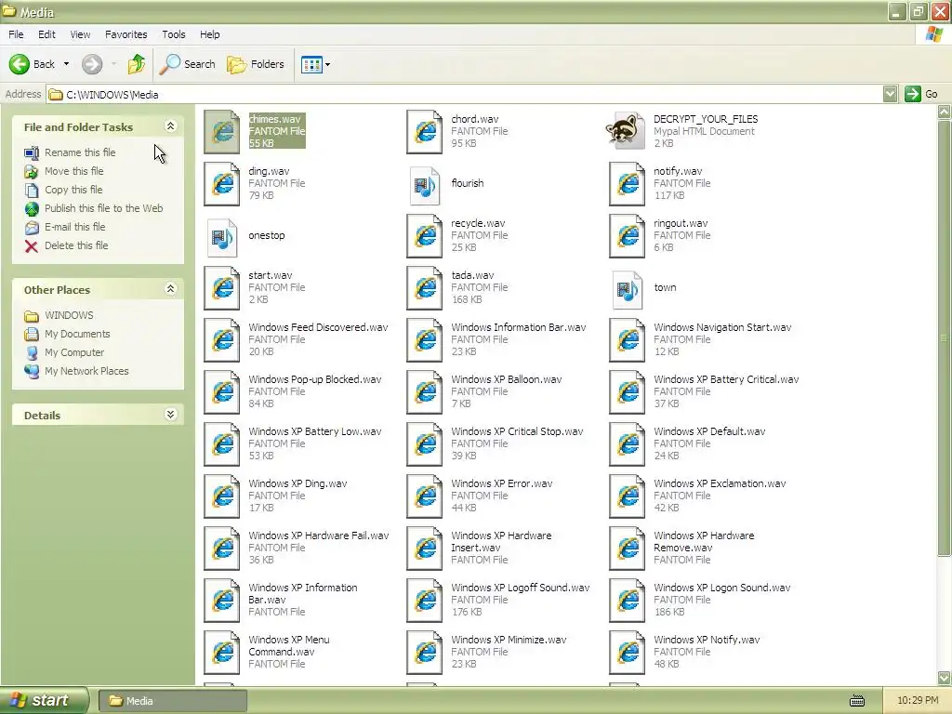This screenshot has height=714, width=952.
Task: Select the town media file icon
Action: click(x=628, y=290)
